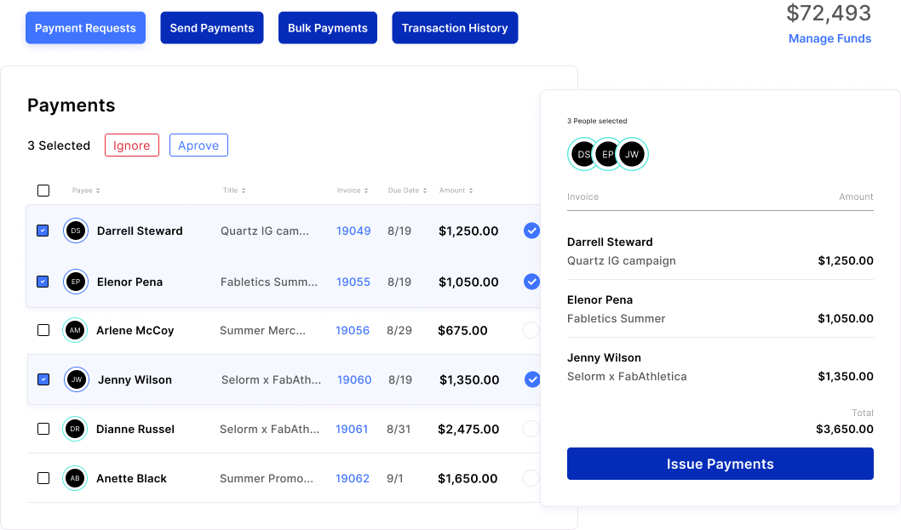Toggle the select-all checkbox in the table header
This screenshot has height=530, width=901.
coord(43,191)
